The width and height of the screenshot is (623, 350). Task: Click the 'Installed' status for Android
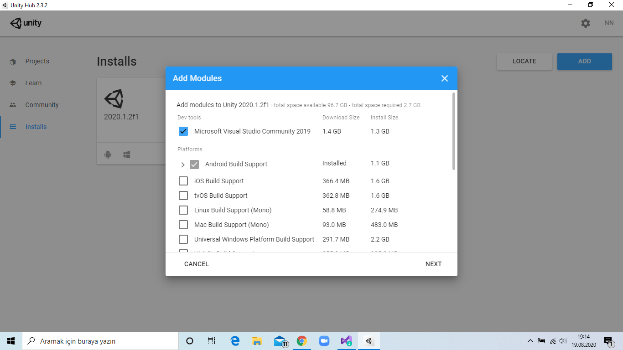click(x=334, y=163)
